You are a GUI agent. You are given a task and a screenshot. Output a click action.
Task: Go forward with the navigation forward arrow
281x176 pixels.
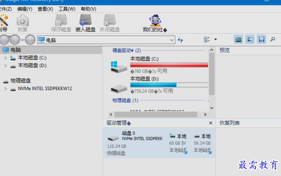point(15,40)
